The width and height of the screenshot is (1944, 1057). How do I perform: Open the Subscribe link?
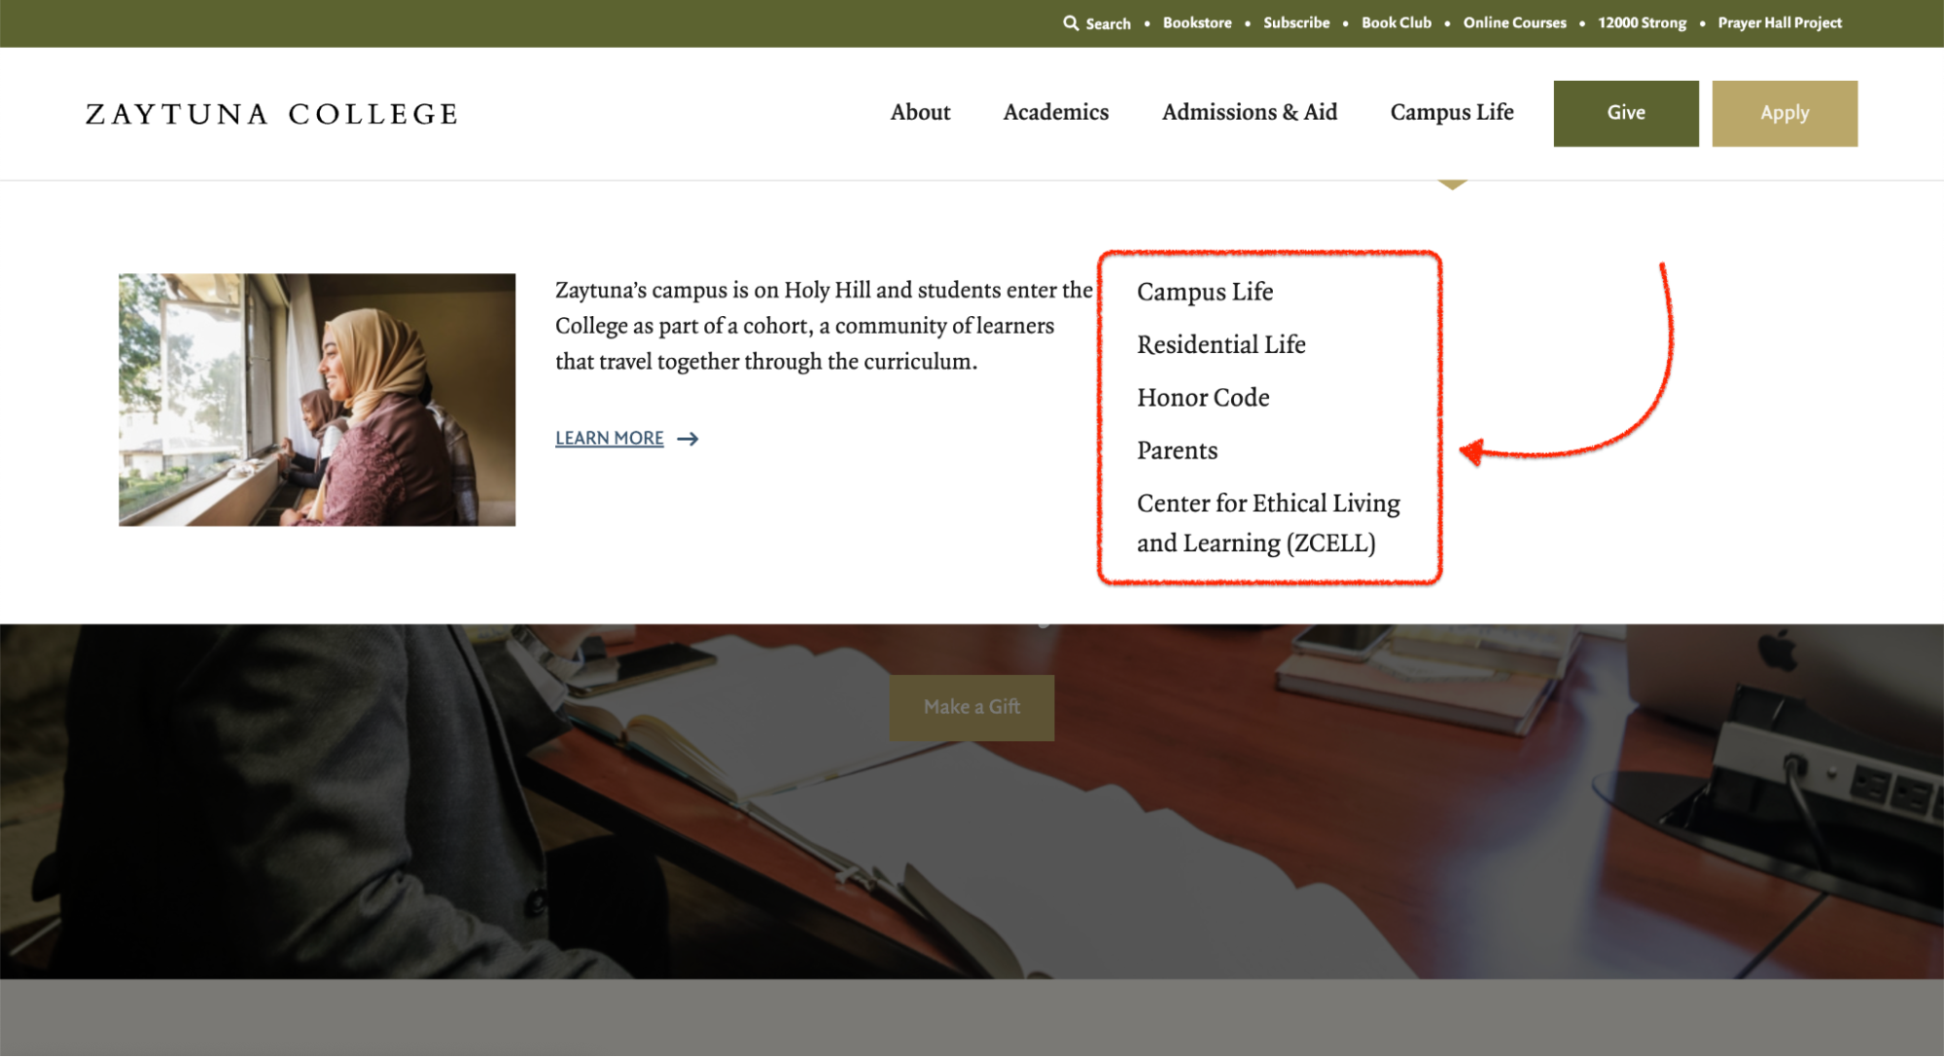(1296, 22)
